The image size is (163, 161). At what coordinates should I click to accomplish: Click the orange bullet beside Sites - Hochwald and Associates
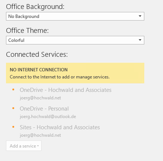(x=13, y=127)
